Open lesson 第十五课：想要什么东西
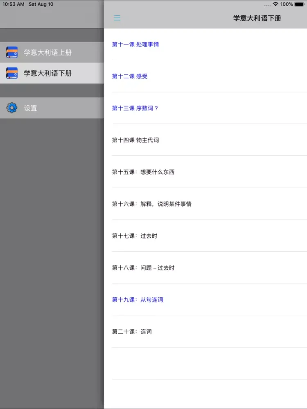The width and height of the screenshot is (307, 409). pos(143,172)
